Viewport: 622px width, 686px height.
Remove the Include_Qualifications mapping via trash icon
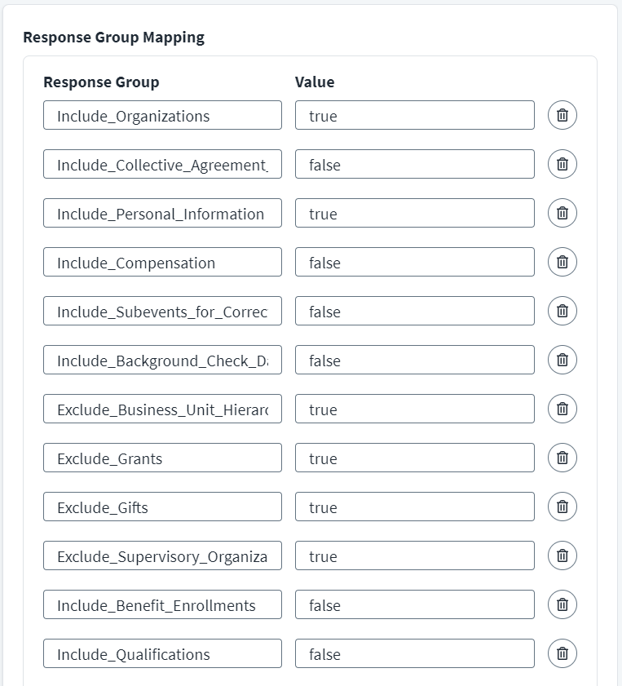click(562, 653)
